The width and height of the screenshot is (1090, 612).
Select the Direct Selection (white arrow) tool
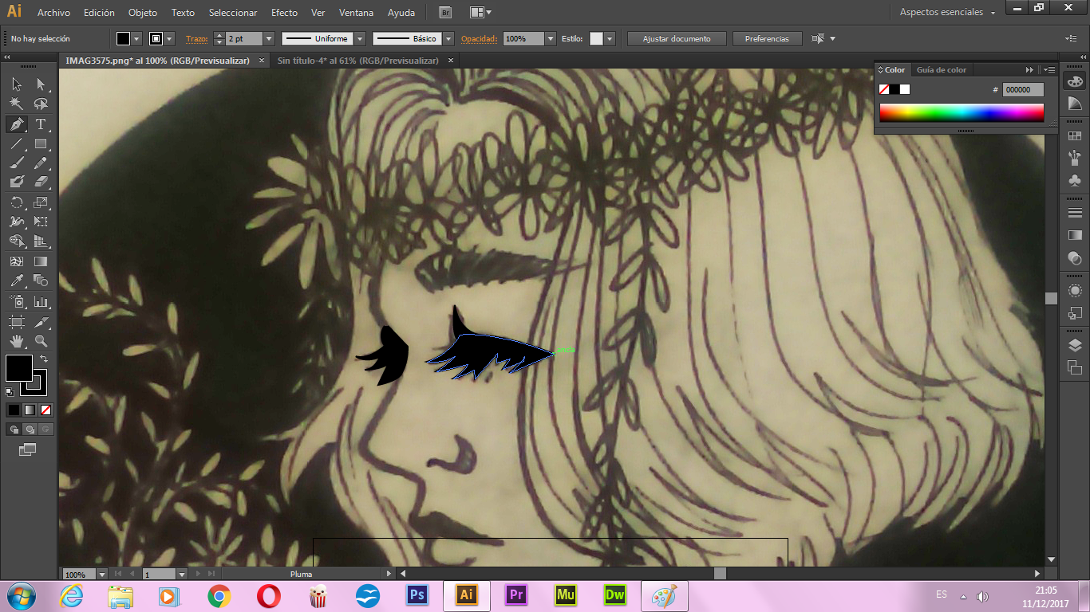click(x=41, y=84)
